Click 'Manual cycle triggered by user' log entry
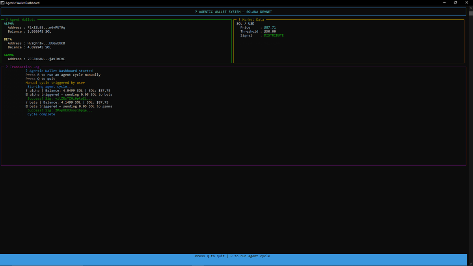 (x=55, y=83)
